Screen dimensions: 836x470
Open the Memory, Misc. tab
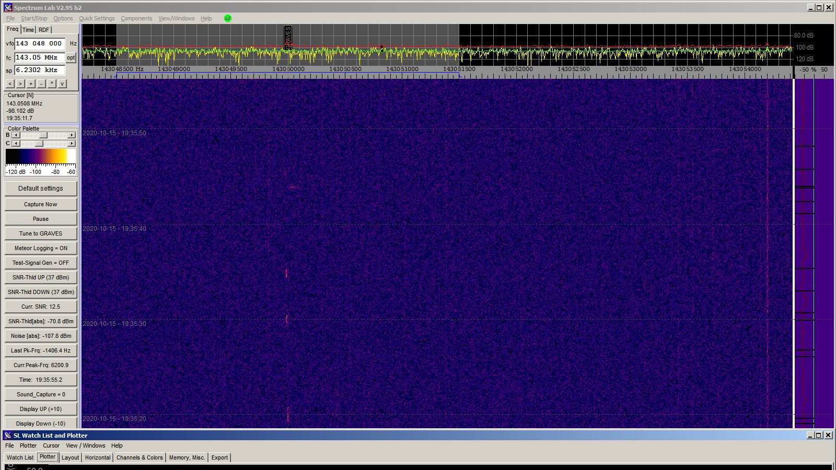(x=187, y=457)
